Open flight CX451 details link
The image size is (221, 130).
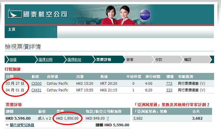click(36, 90)
